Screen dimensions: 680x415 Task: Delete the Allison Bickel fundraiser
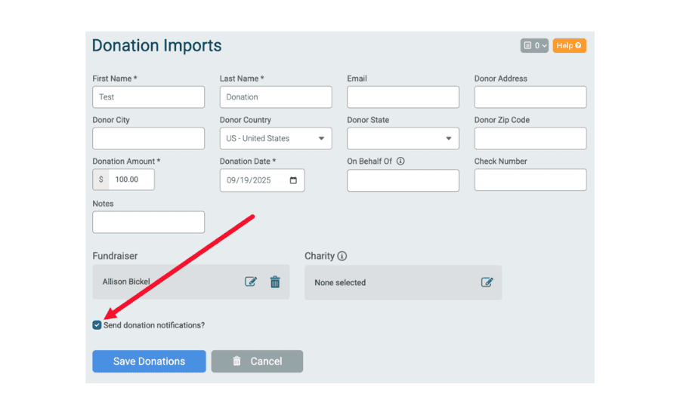(275, 281)
